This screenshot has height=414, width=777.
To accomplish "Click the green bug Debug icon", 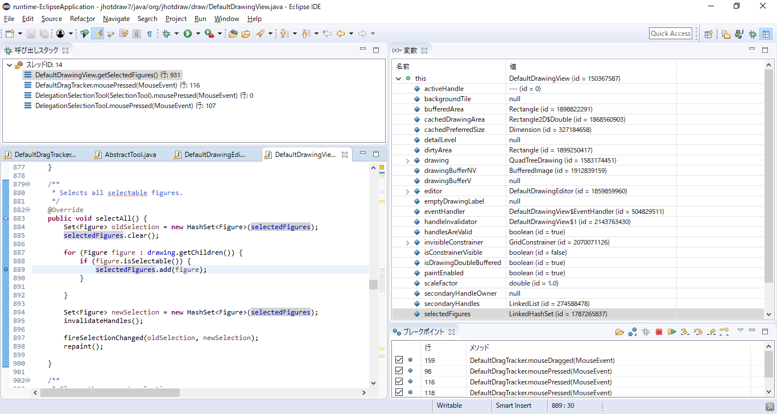I will tap(166, 34).
